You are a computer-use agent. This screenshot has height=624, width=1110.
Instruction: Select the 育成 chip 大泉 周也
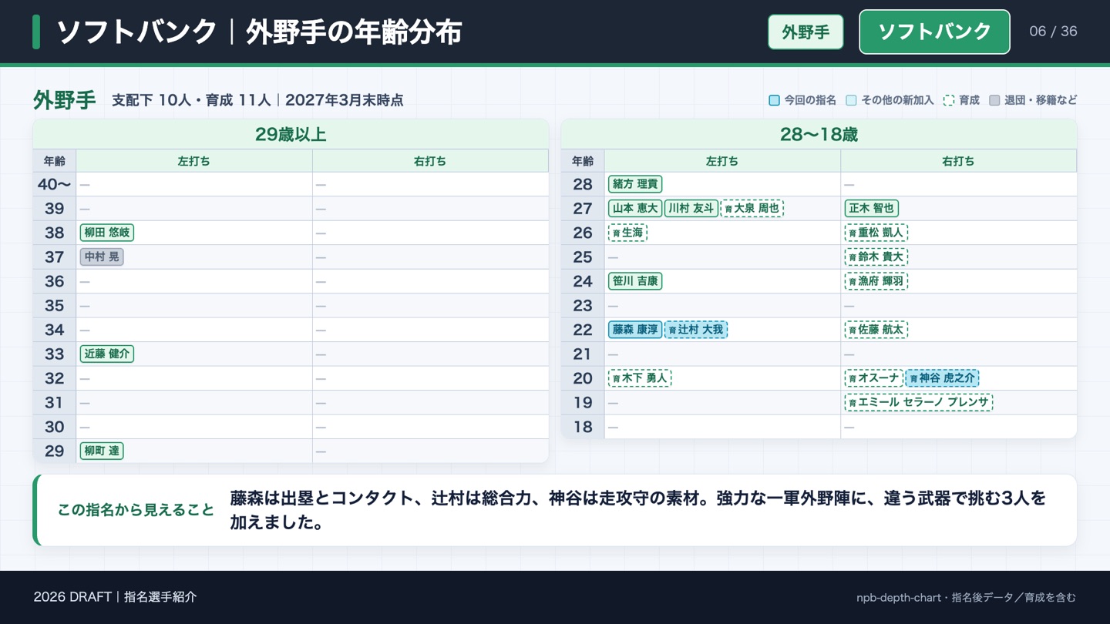752,209
